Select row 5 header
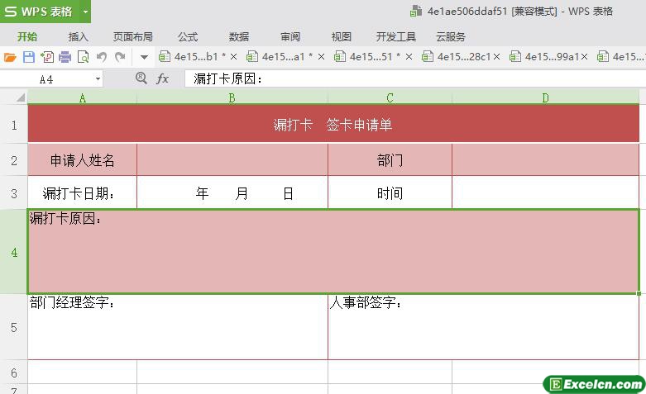Image resolution: width=646 pixels, height=394 pixels. tap(13, 327)
